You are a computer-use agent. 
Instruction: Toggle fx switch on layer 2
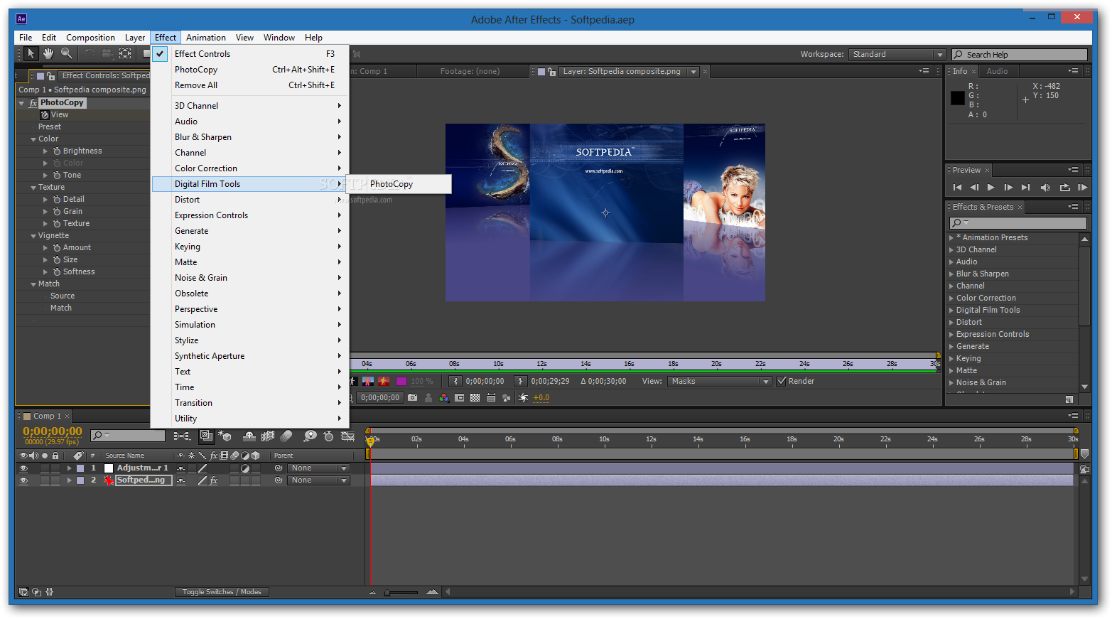pos(213,480)
